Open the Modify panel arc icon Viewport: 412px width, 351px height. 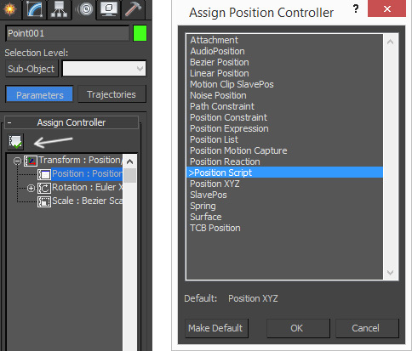(x=35, y=9)
